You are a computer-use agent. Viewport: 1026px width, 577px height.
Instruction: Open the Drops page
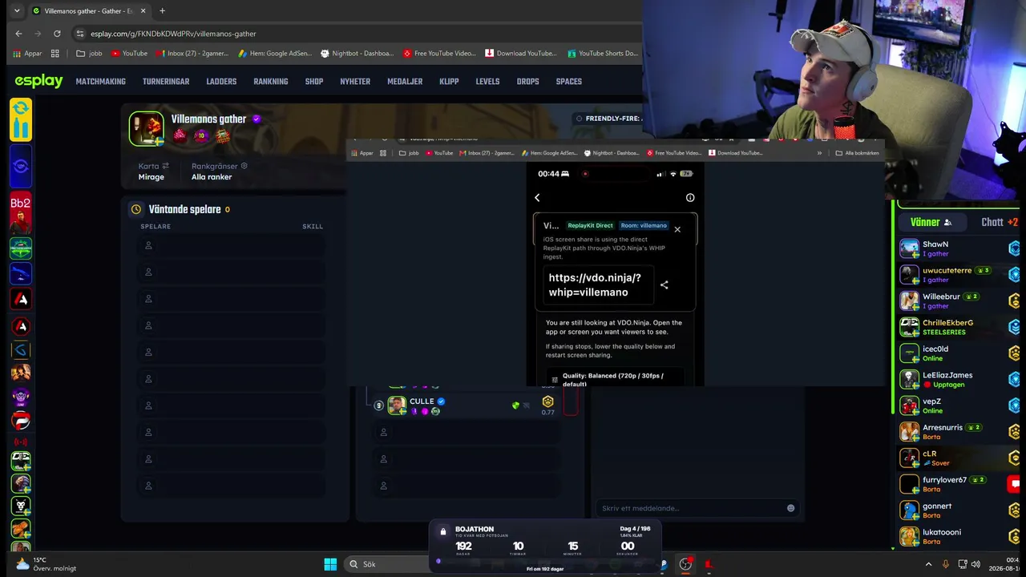click(x=527, y=82)
